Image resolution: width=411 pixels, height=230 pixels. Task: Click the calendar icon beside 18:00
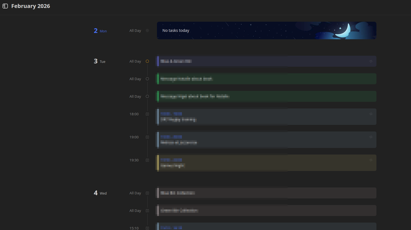[147, 114]
